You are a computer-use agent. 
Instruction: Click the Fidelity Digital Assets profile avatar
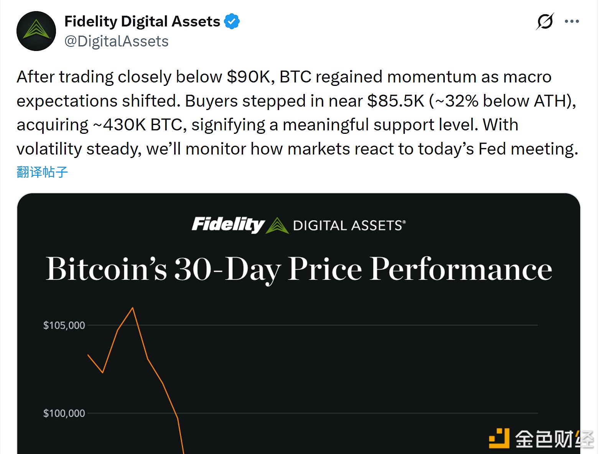pos(36,31)
